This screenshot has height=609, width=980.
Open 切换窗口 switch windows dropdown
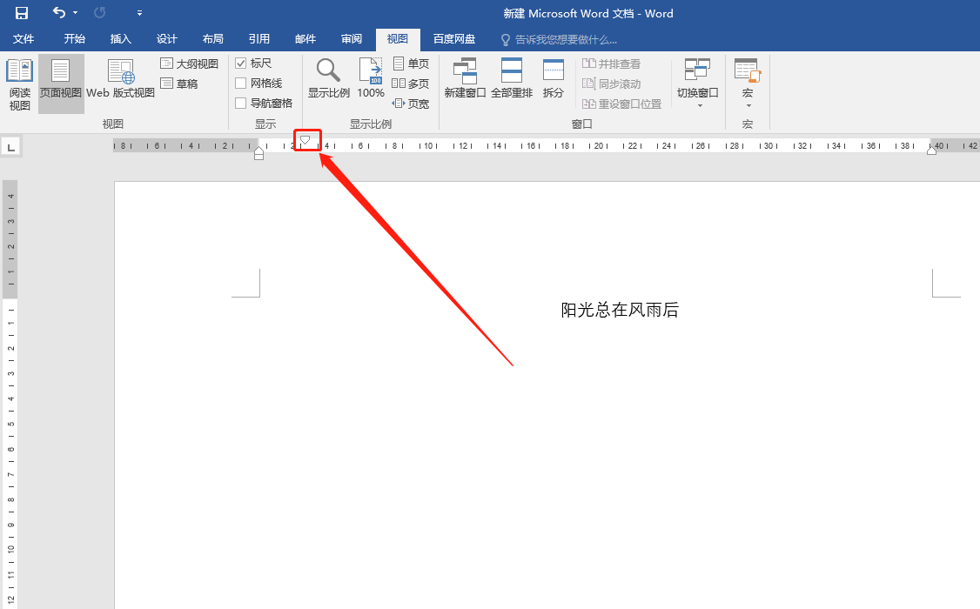tap(697, 83)
